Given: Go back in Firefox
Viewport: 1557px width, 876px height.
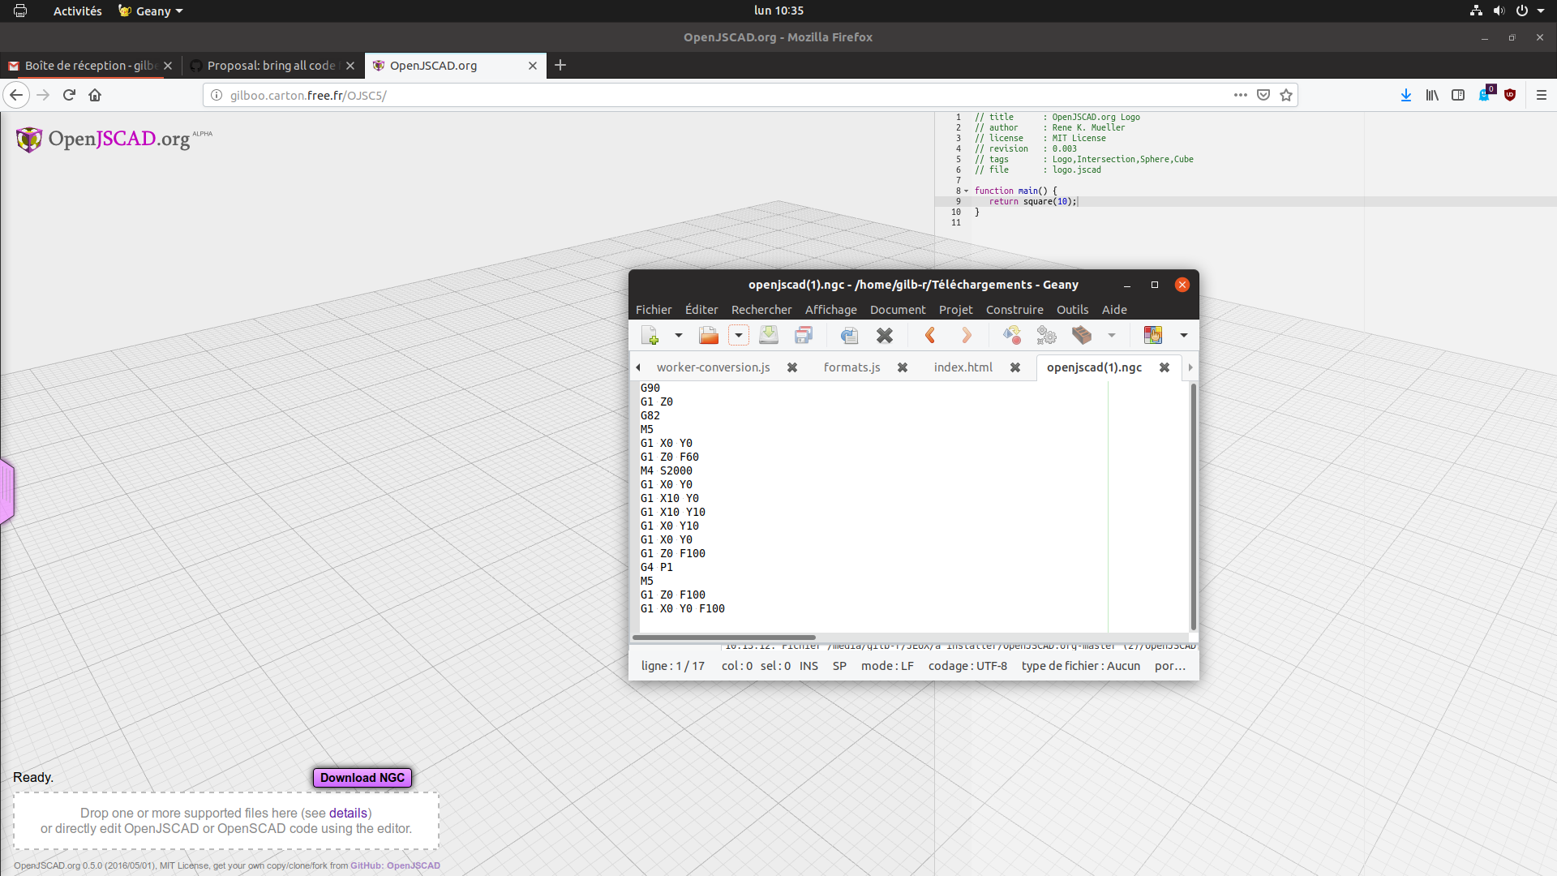Looking at the screenshot, I should [x=16, y=95].
